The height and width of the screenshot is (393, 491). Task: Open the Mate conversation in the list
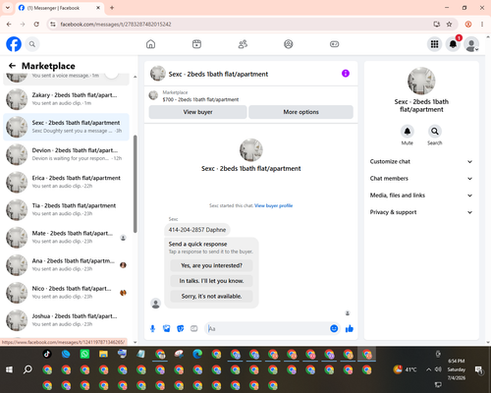click(x=66, y=238)
